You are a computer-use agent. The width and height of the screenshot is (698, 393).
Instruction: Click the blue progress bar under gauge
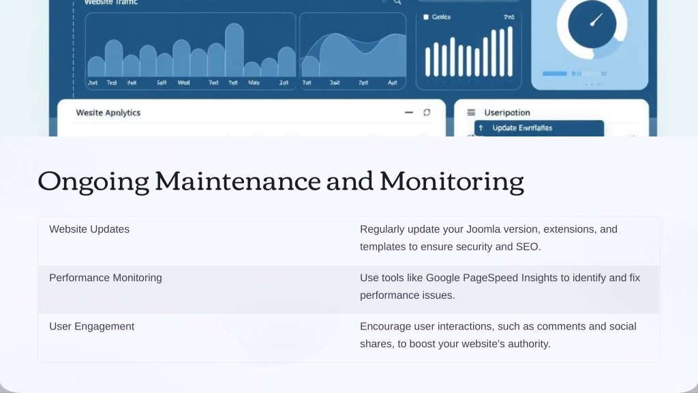pos(555,74)
